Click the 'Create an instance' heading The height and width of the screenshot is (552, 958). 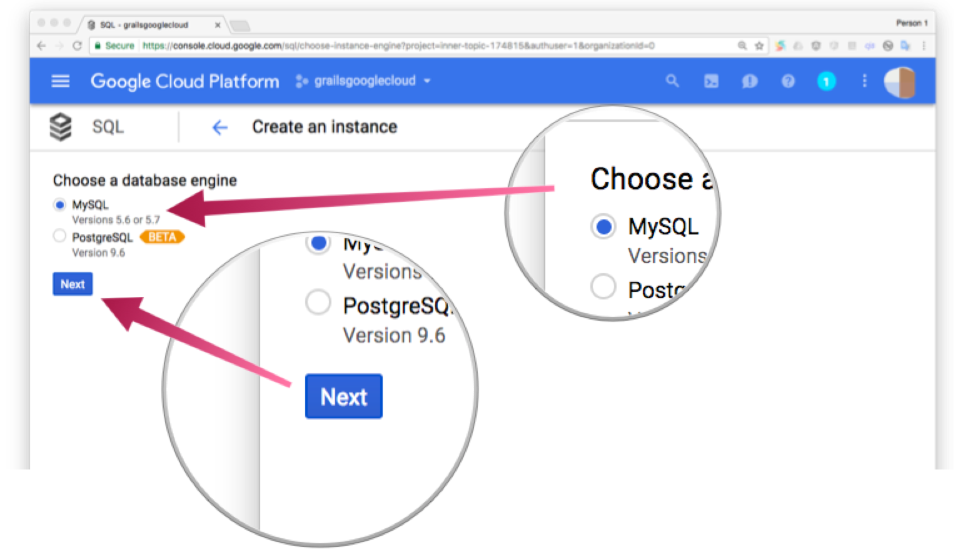click(325, 127)
